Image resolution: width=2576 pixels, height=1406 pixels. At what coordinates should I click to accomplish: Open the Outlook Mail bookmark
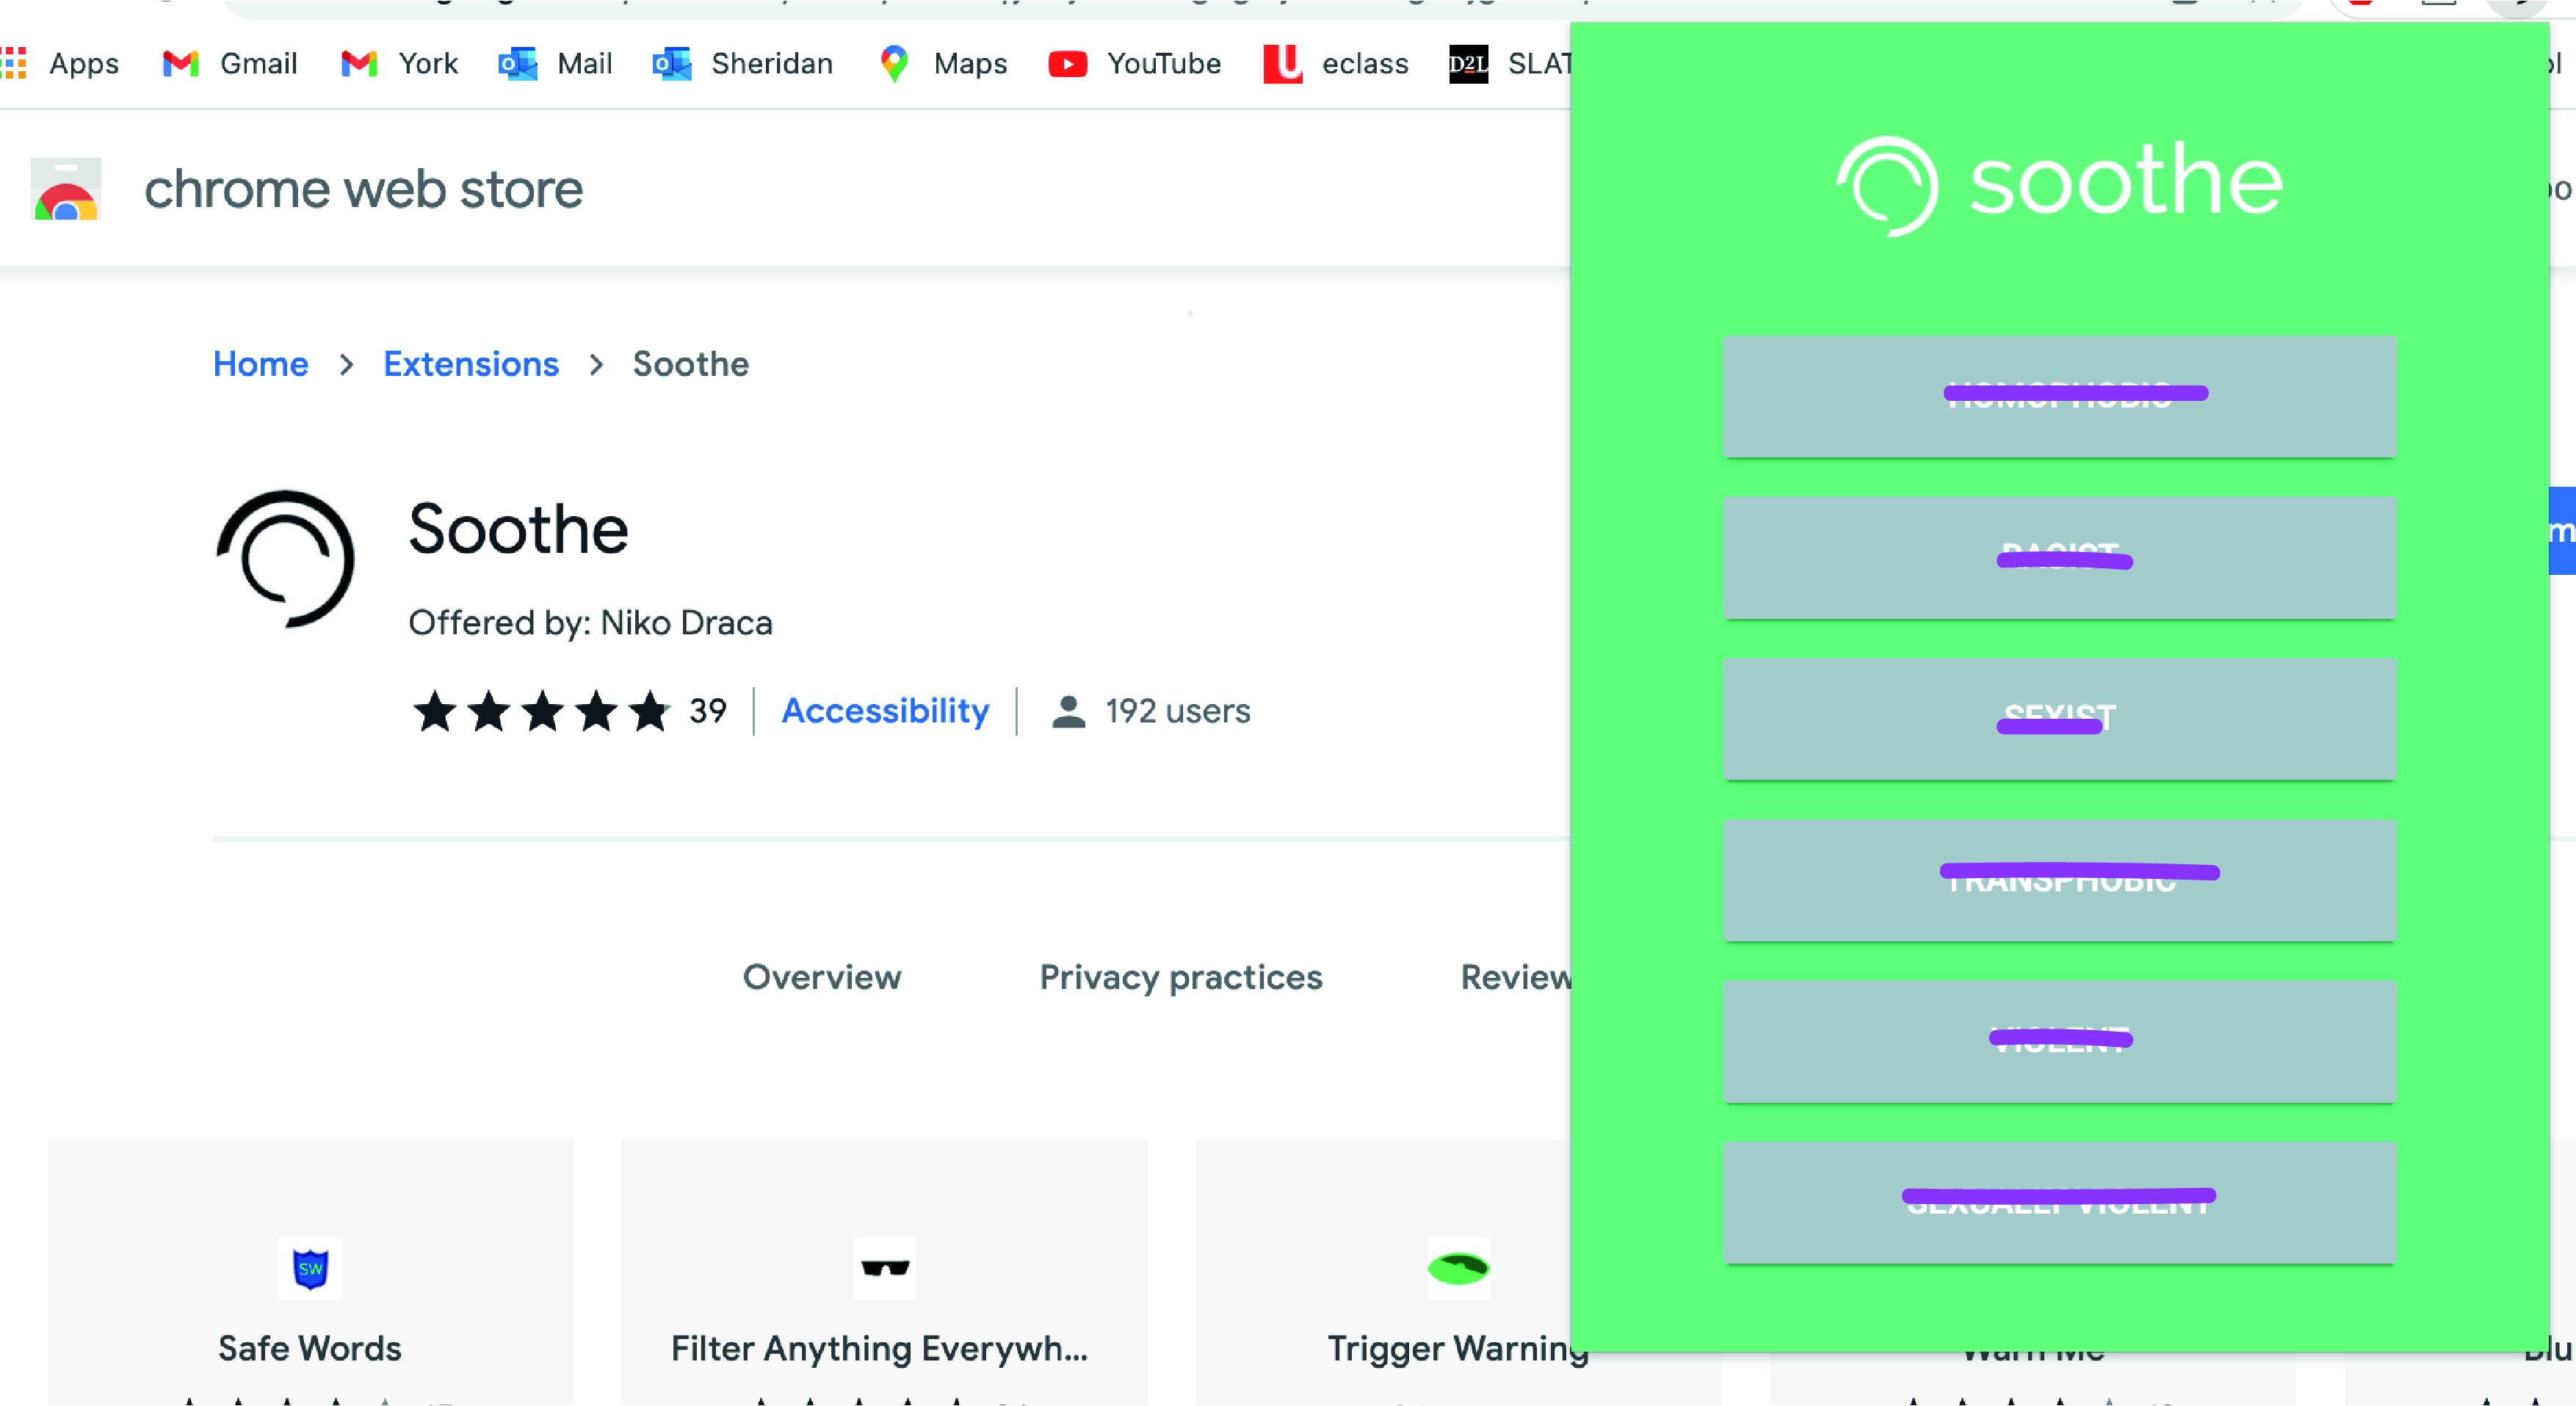555,64
